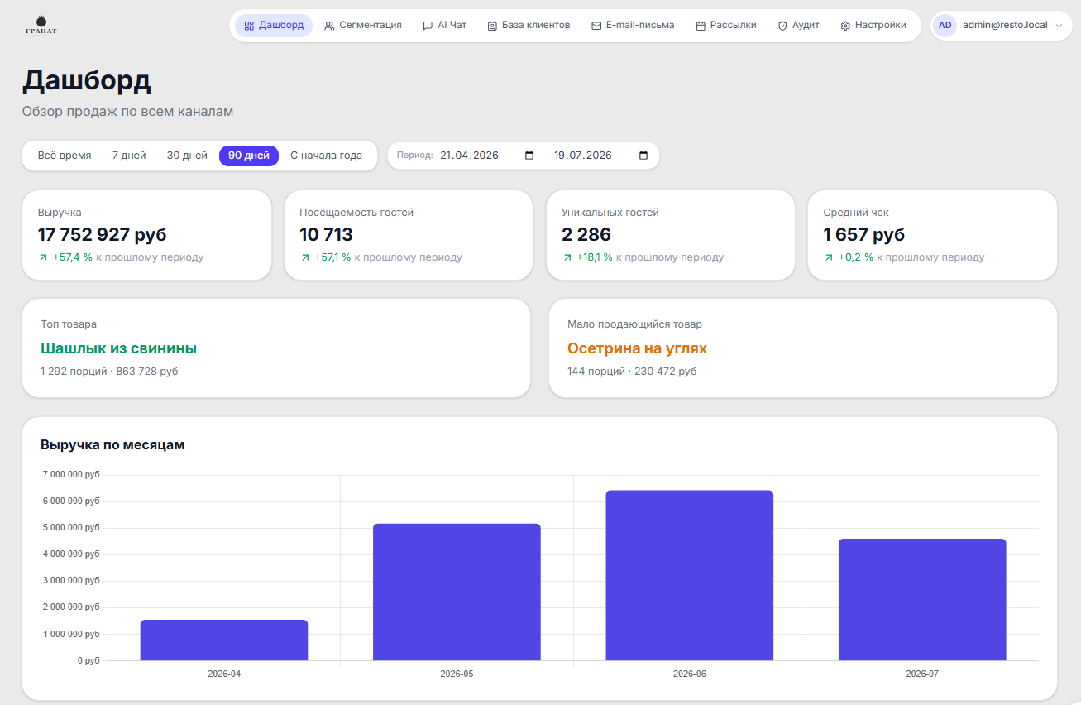Click the low-selling product Осетрина на углях
Screen dimensions: 1081x705
(637, 348)
